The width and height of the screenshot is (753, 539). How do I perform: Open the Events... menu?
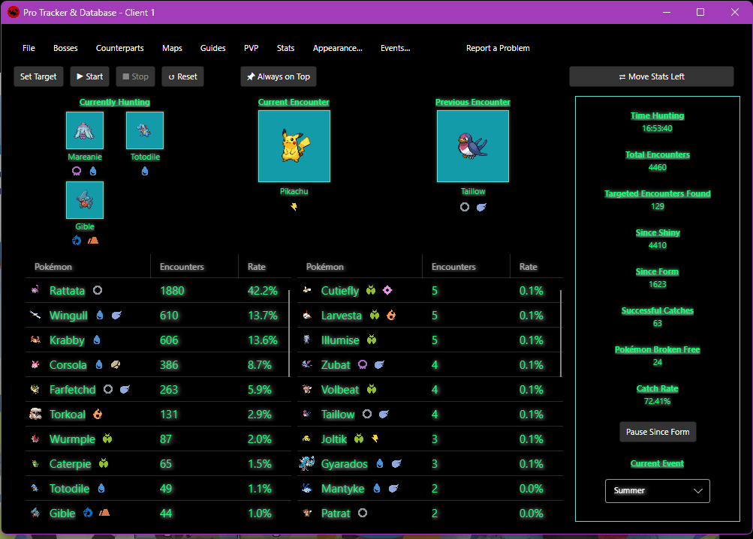point(395,48)
